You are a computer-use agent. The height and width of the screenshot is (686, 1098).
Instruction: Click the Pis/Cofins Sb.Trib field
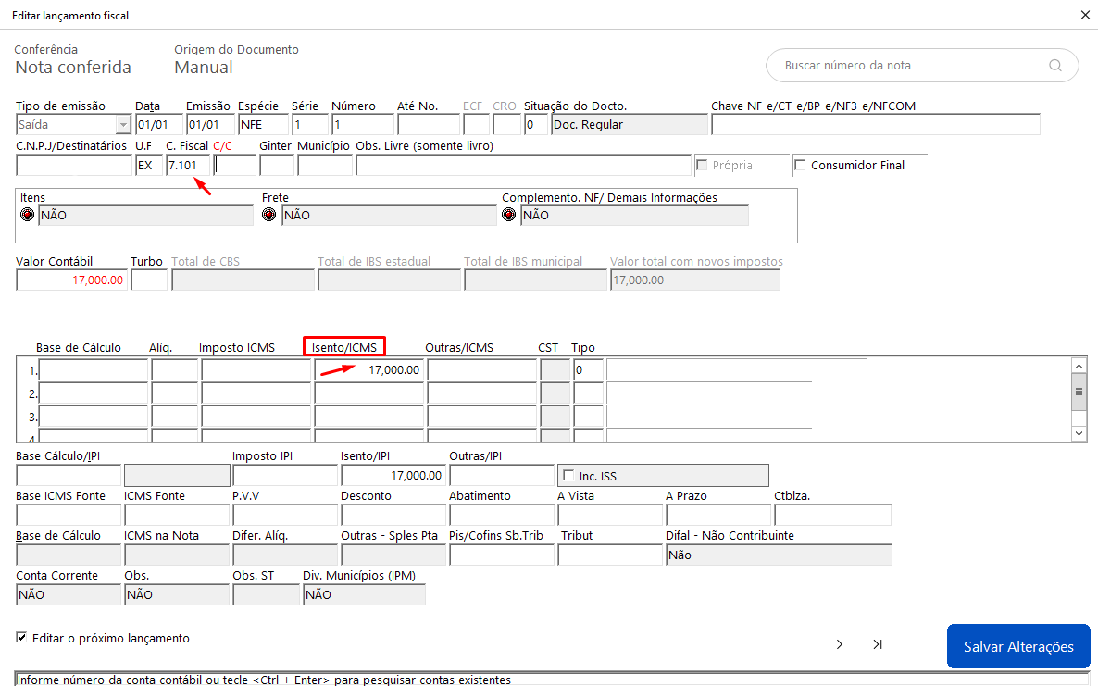[x=502, y=555]
